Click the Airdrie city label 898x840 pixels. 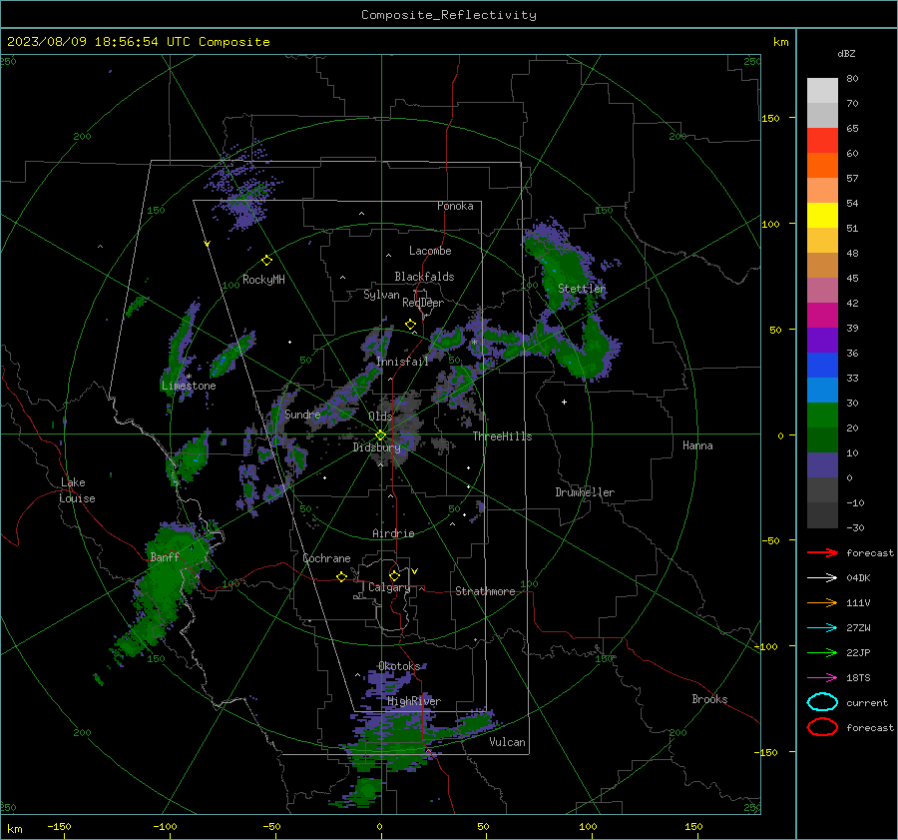[393, 533]
